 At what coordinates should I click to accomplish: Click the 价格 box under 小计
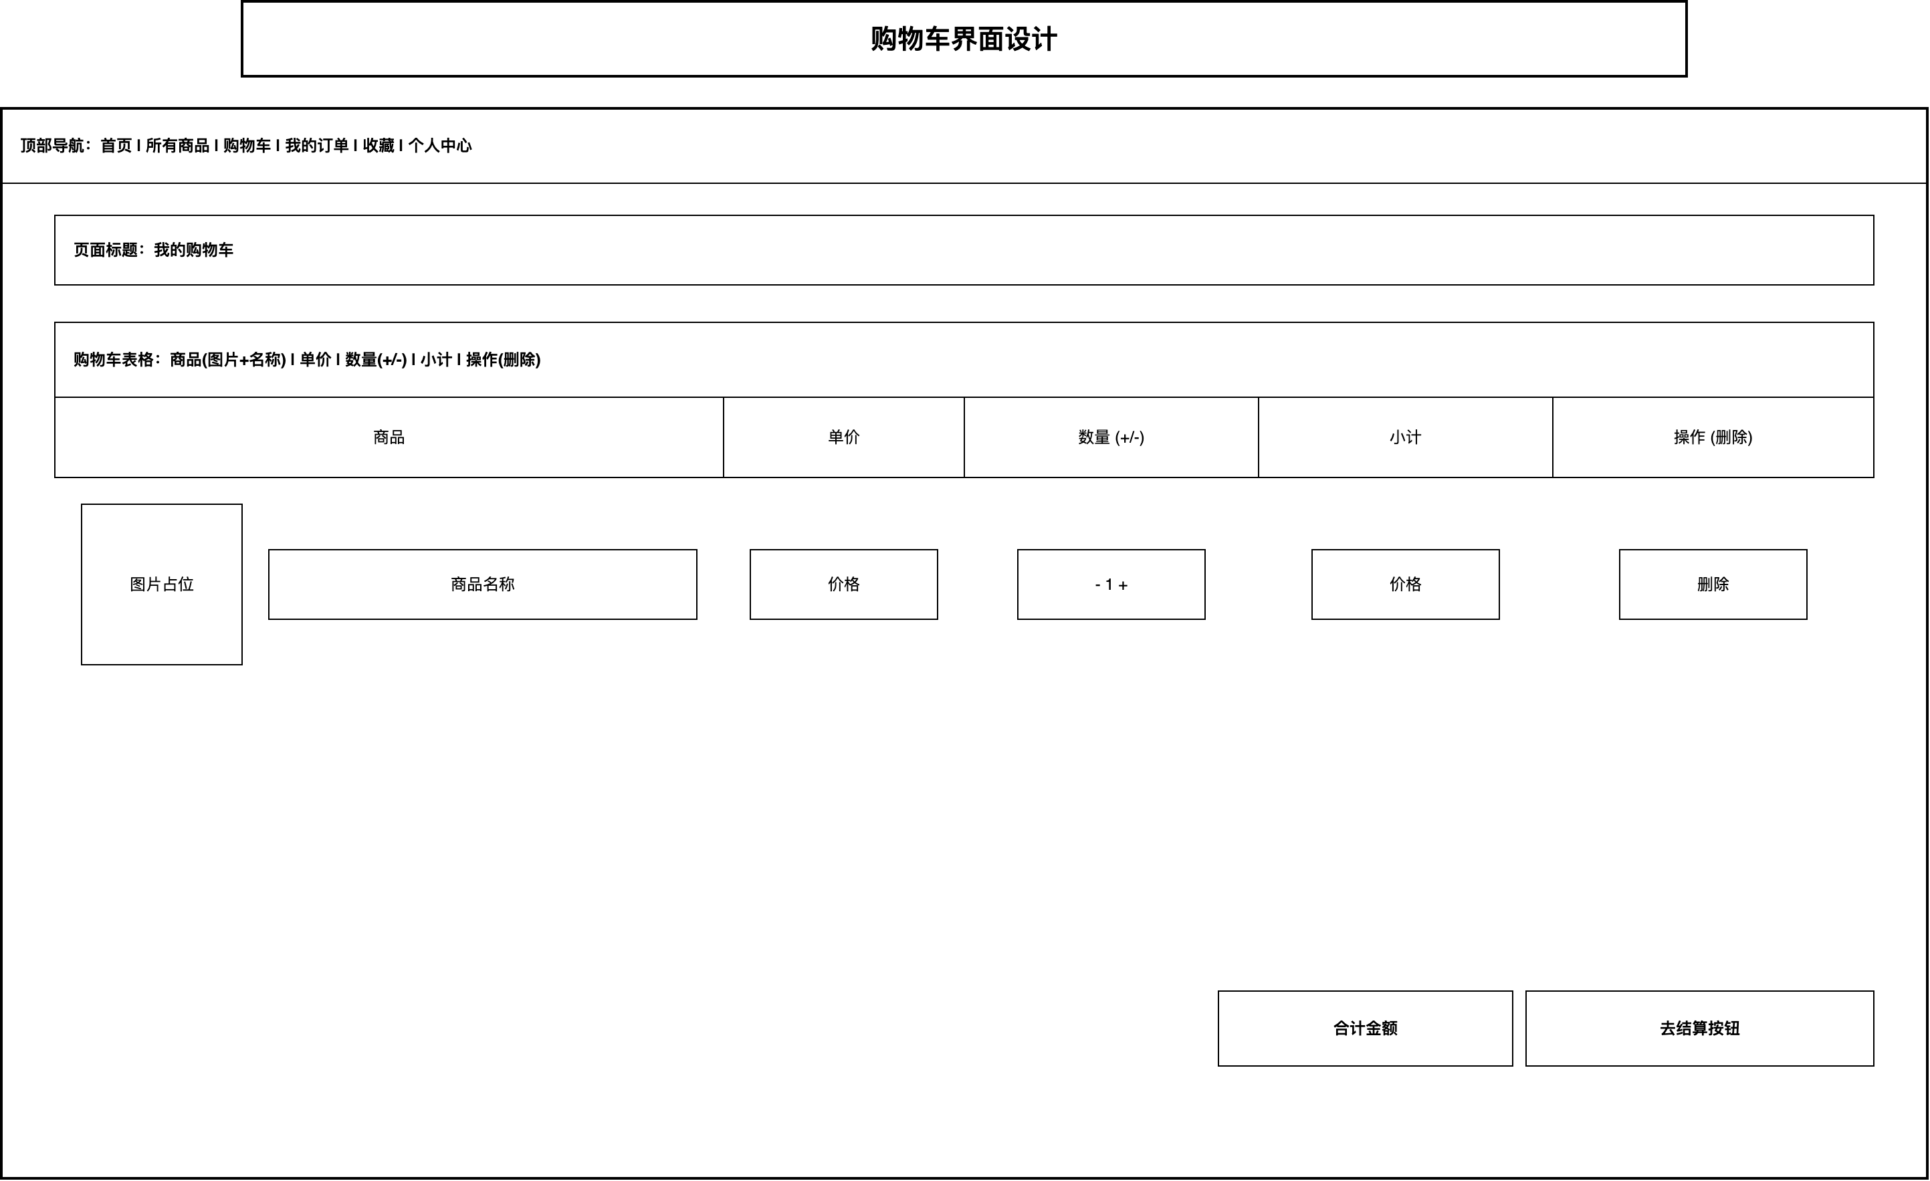(1405, 584)
